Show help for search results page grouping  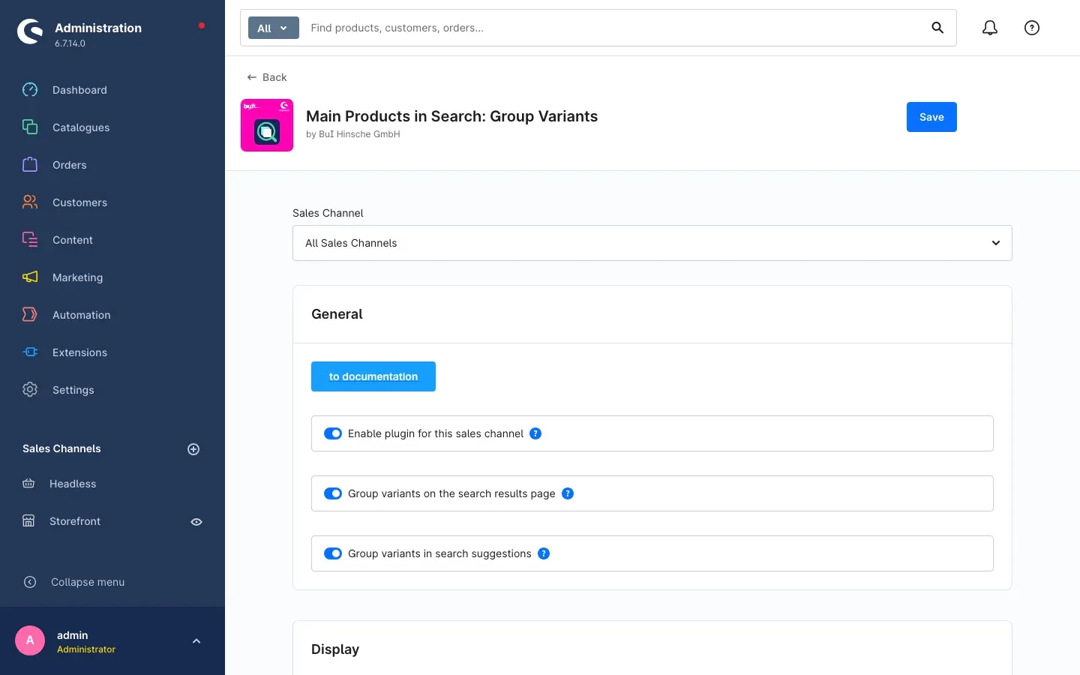tap(568, 493)
